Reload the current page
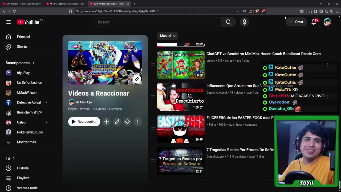This screenshot has width=341, height=192. [x=14, y=11]
